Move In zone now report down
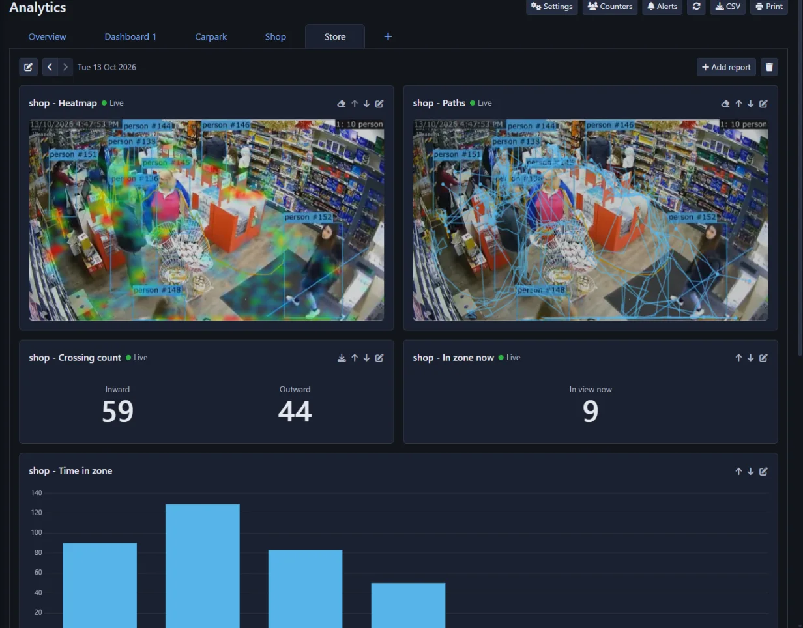This screenshot has width=803, height=628. (x=750, y=358)
